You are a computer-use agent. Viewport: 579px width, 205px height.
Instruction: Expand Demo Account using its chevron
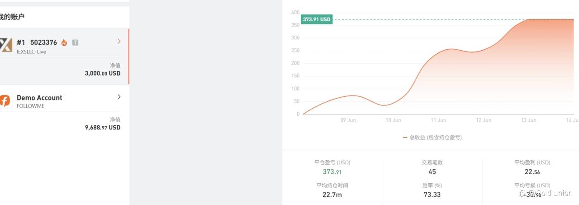tap(119, 96)
